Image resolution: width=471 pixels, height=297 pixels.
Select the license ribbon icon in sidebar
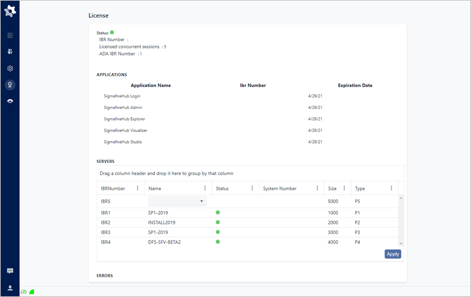click(10, 85)
